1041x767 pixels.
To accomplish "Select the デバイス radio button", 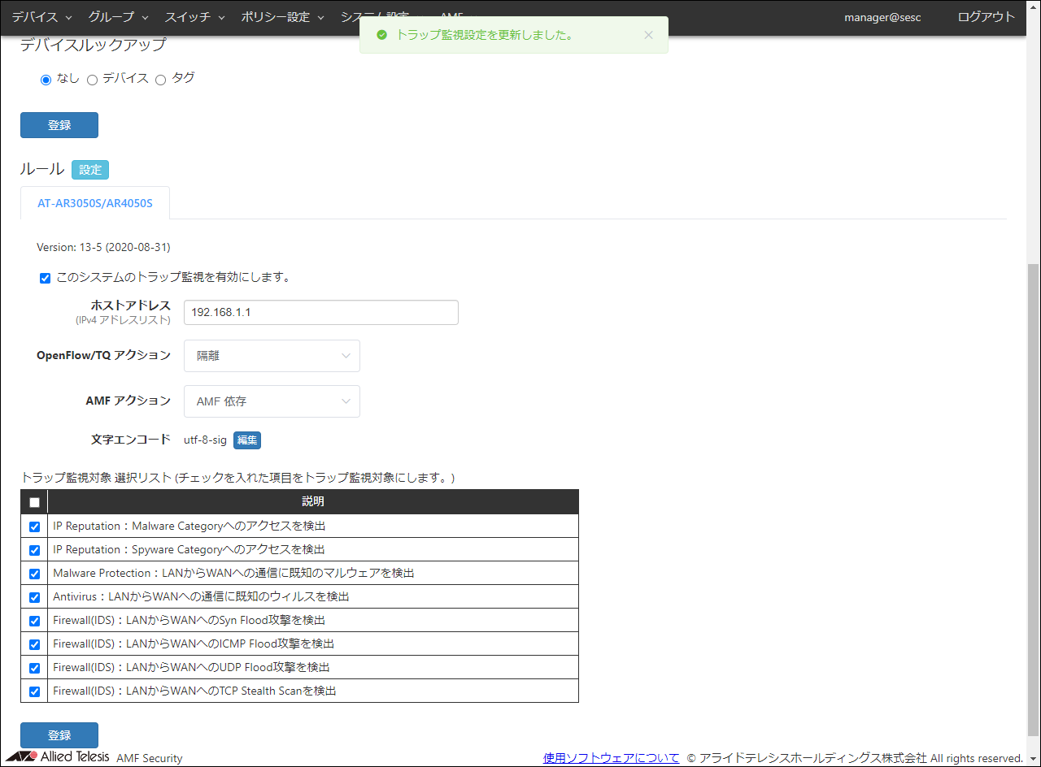I will 92,80.
